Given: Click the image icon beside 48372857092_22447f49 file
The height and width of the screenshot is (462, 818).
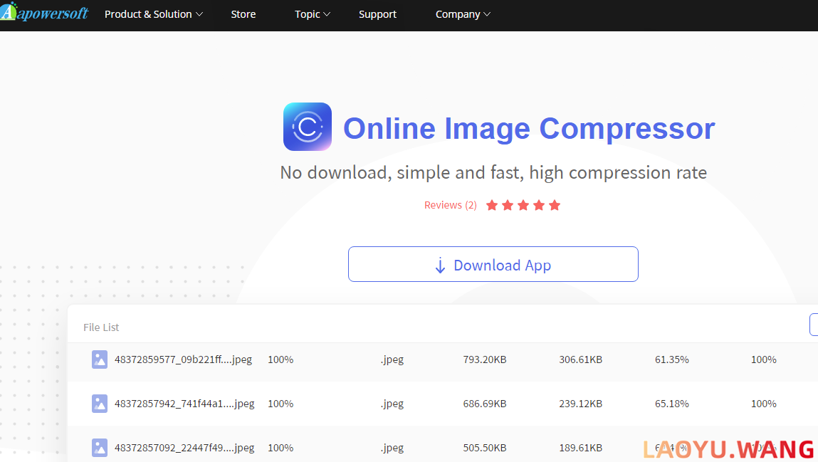Looking at the screenshot, I should [x=100, y=447].
